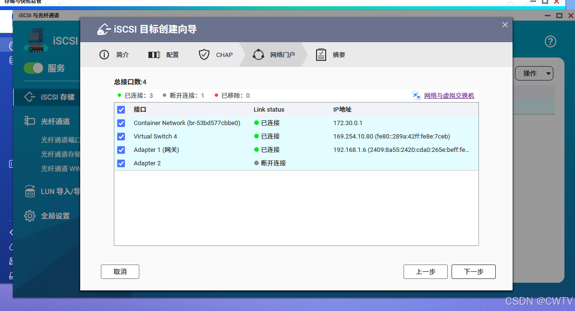Sort by the Link status column header
The width and height of the screenshot is (575, 311).
click(269, 109)
